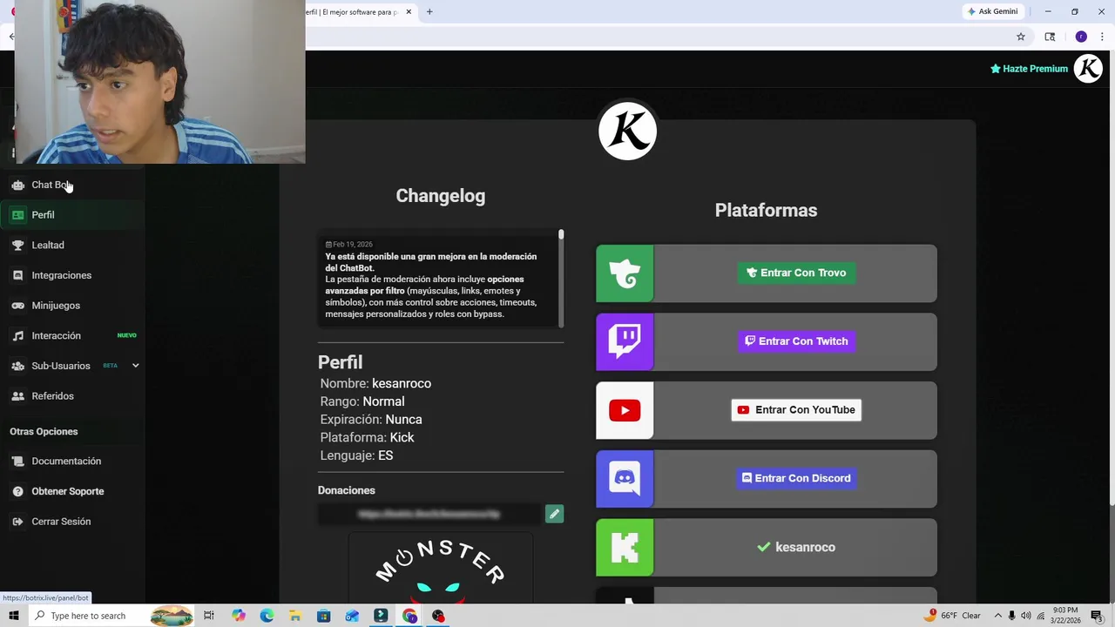The image size is (1115, 627).
Task: Open Task View from taskbar
Action: tap(209, 616)
